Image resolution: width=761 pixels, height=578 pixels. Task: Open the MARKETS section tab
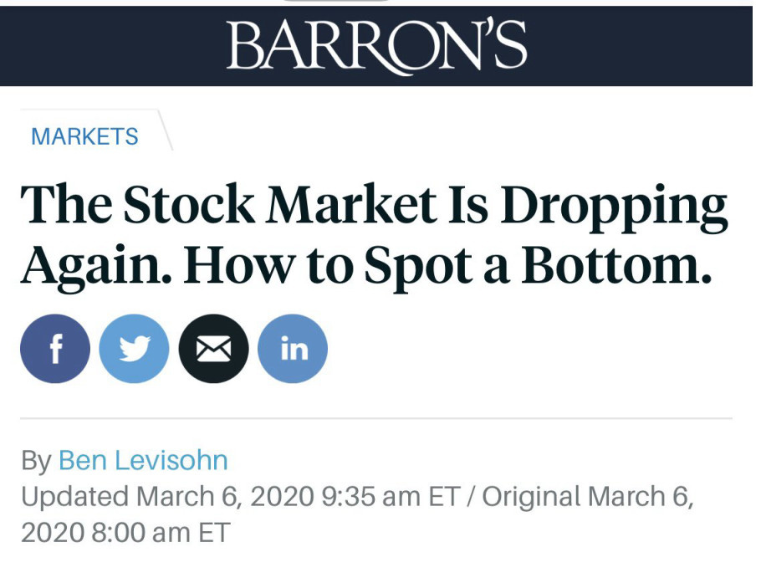point(84,136)
